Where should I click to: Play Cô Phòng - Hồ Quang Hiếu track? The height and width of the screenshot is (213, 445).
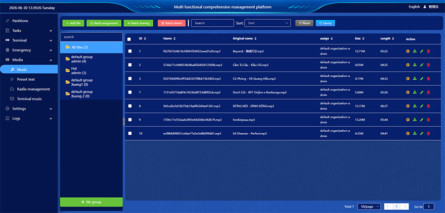(x=408, y=78)
